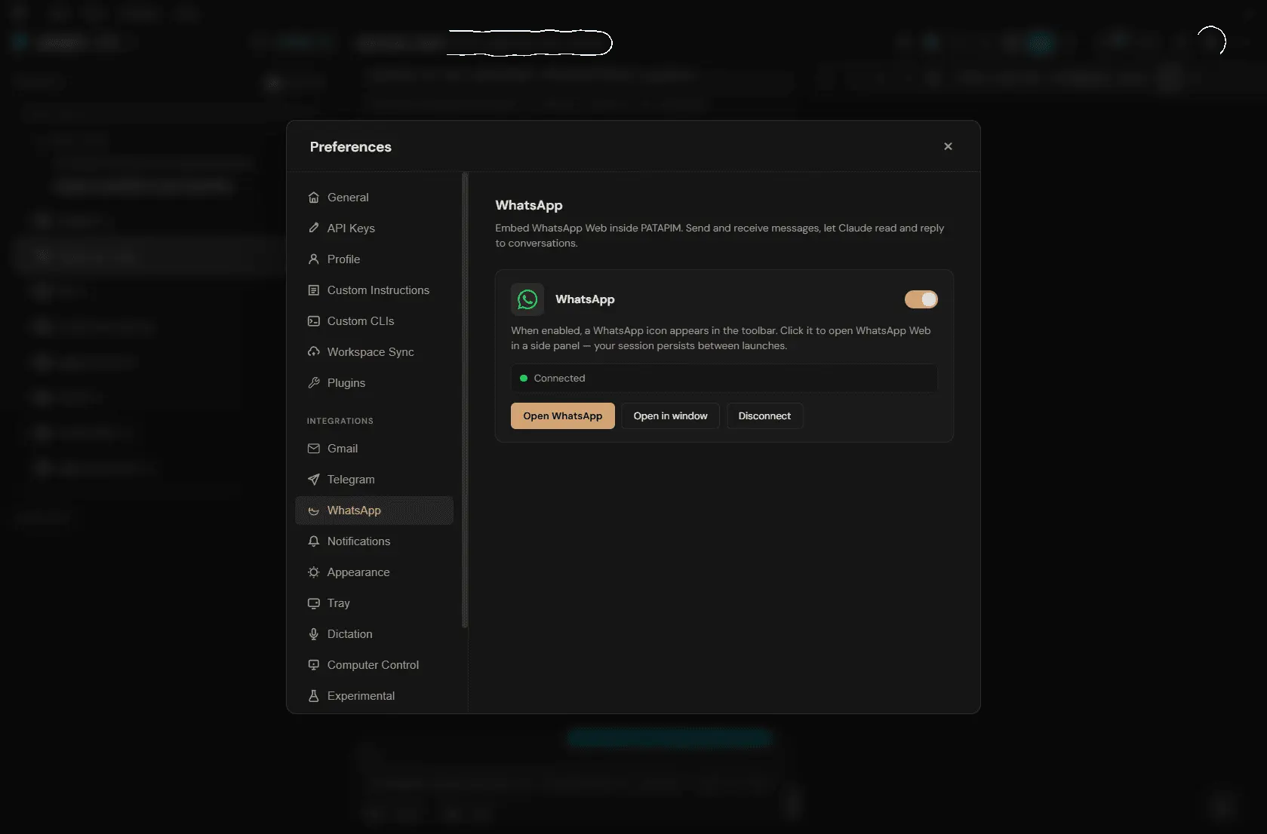1267x834 pixels.
Task: Click the WhatsApp section heading
Action: (529, 205)
